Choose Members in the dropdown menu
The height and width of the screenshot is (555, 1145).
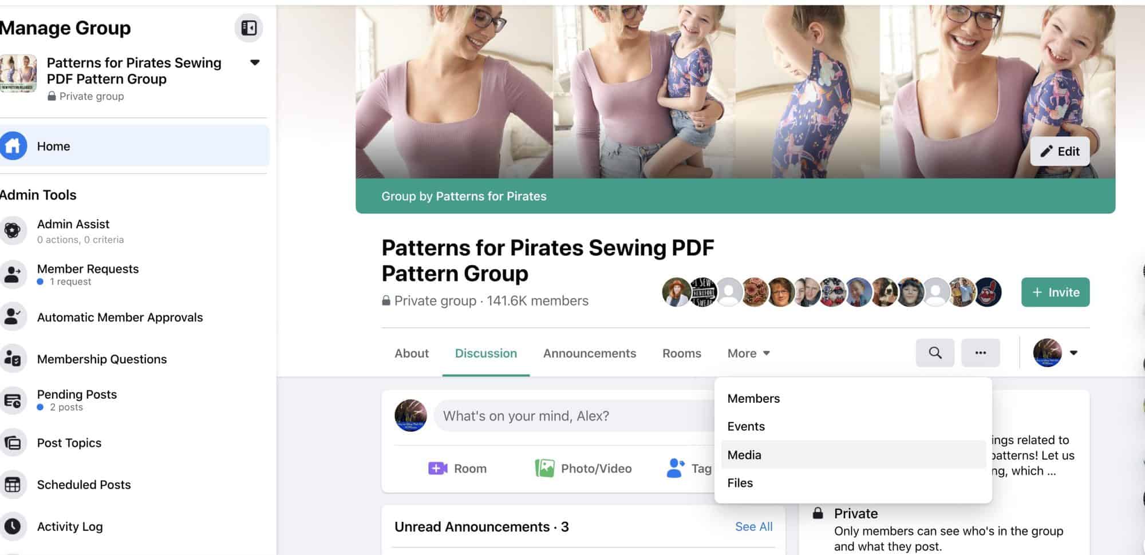point(753,399)
